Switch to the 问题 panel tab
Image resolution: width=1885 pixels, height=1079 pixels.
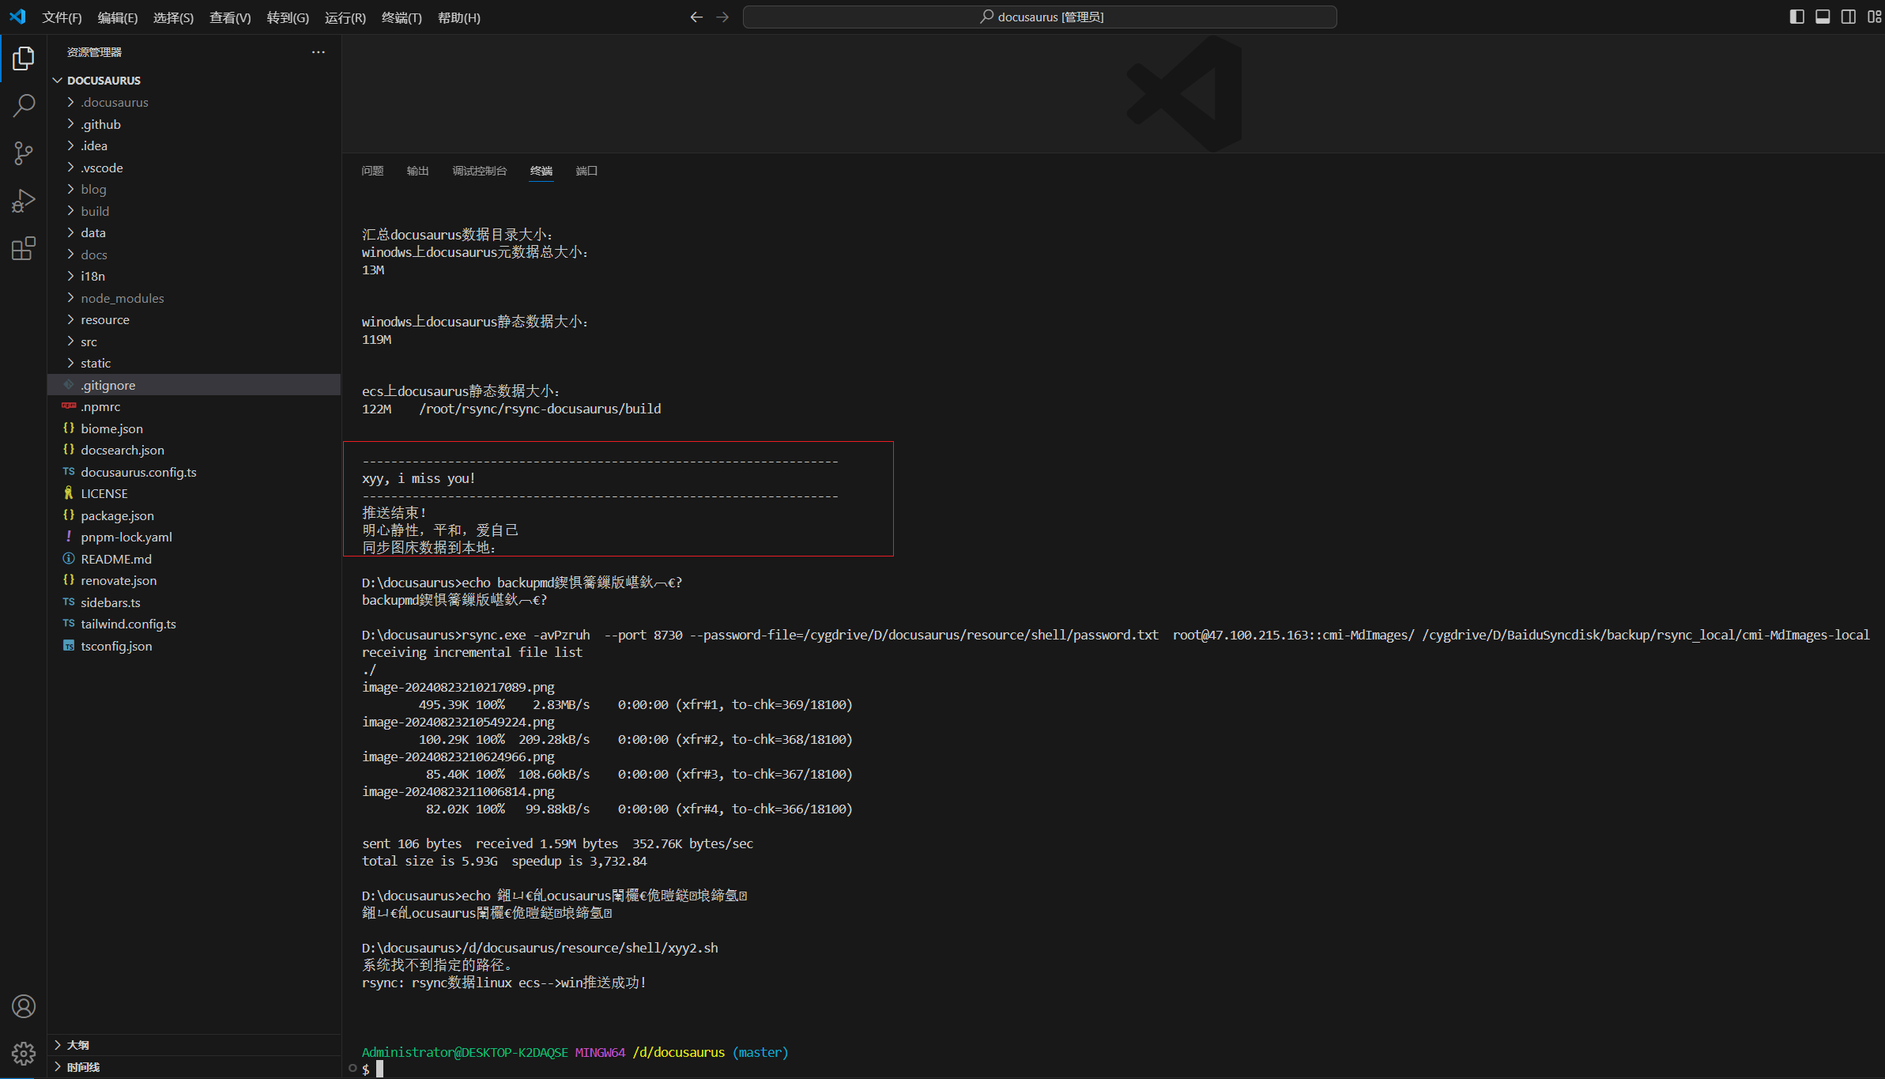tap(372, 171)
